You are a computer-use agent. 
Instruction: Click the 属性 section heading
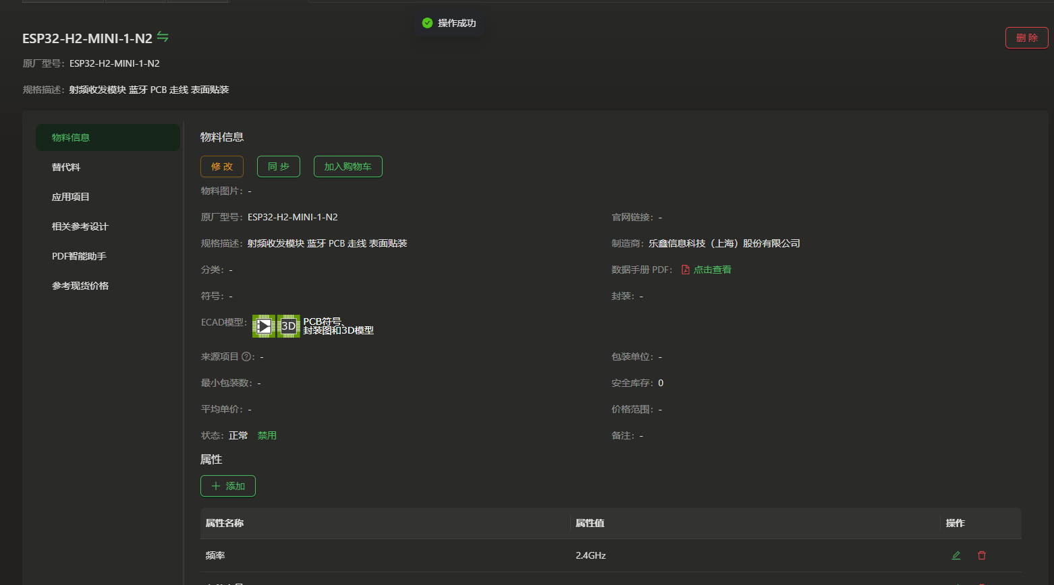211,459
